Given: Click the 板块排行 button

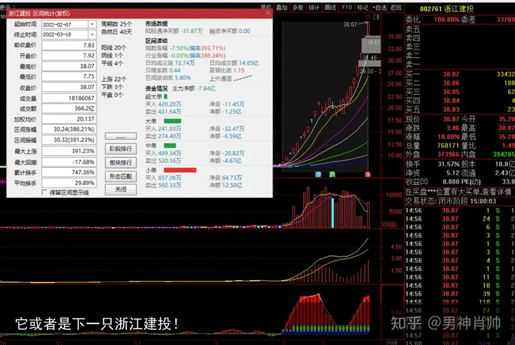Looking at the screenshot, I should click(121, 163).
